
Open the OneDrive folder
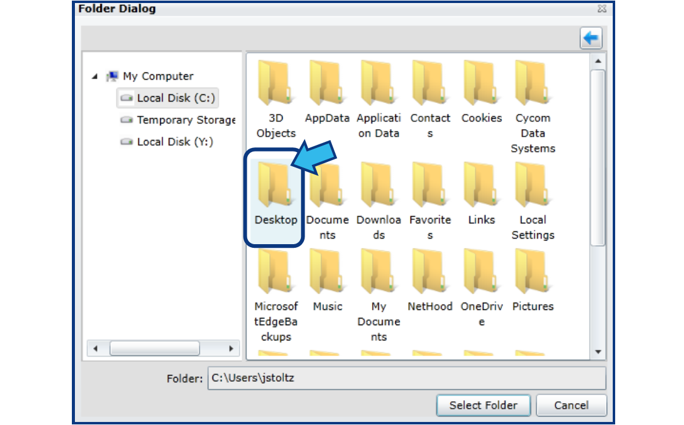[481, 274]
